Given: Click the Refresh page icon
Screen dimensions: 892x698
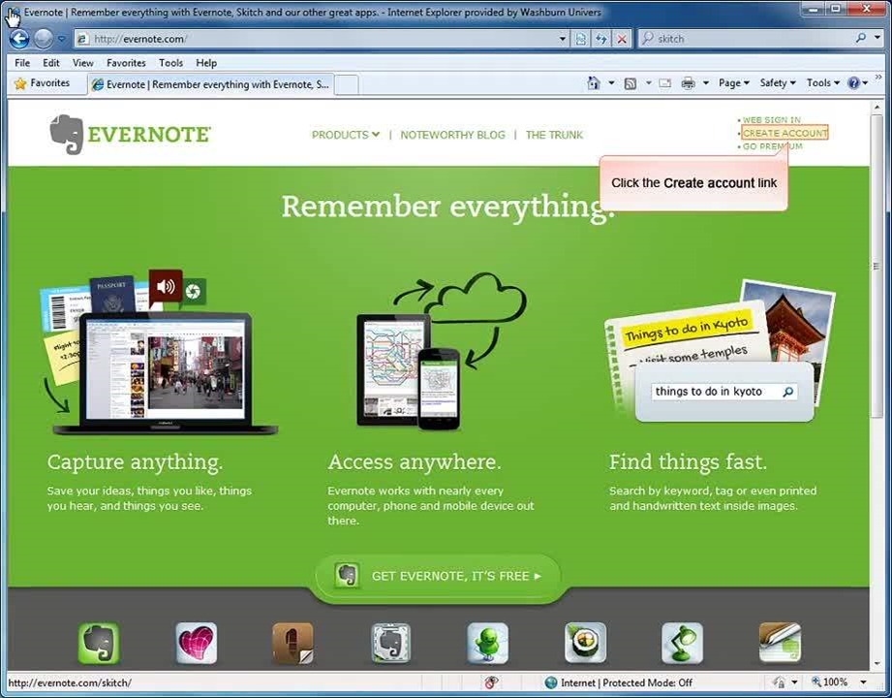Looking at the screenshot, I should 601,39.
